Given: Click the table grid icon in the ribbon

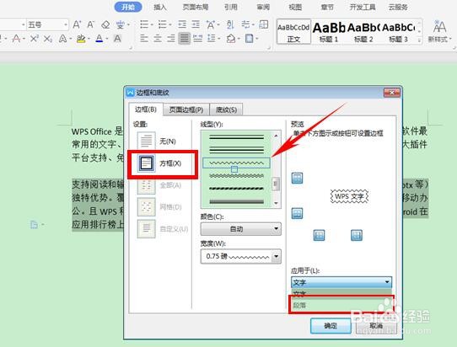Looking at the screenshot, I should click(263, 24).
